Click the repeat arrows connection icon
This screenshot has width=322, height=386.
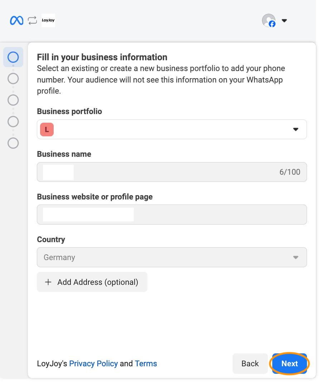(32, 20)
